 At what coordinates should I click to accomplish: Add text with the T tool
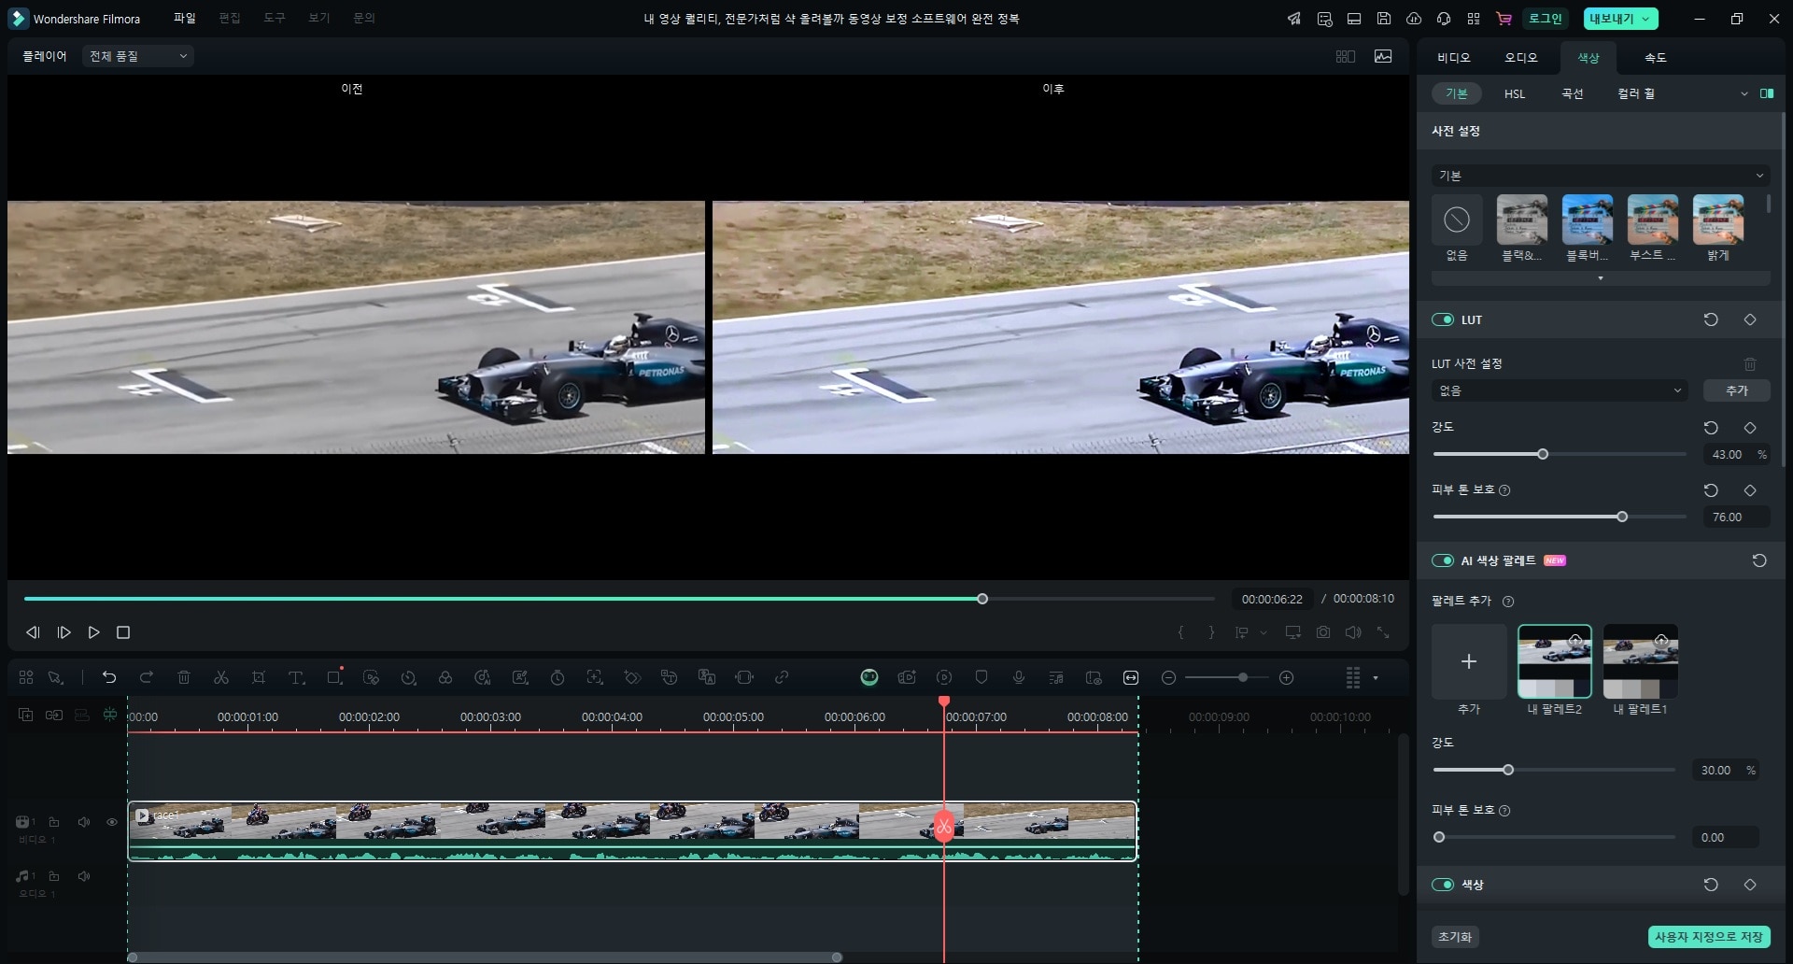[296, 677]
